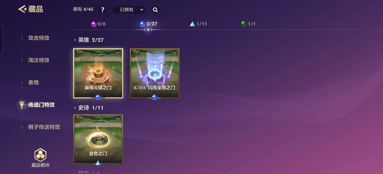Click the blue gem badge under 麻辣火锅之门
The width and height of the screenshot is (383, 174).
tap(98, 97)
